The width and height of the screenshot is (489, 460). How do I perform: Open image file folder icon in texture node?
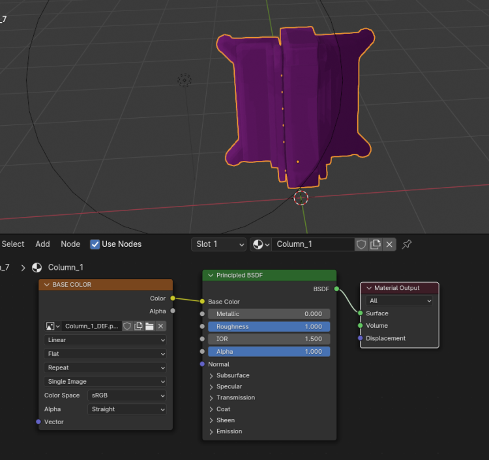pos(149,326)
